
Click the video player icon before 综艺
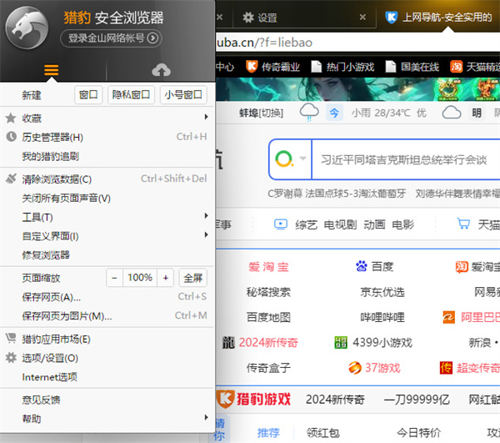click(281, 224)
